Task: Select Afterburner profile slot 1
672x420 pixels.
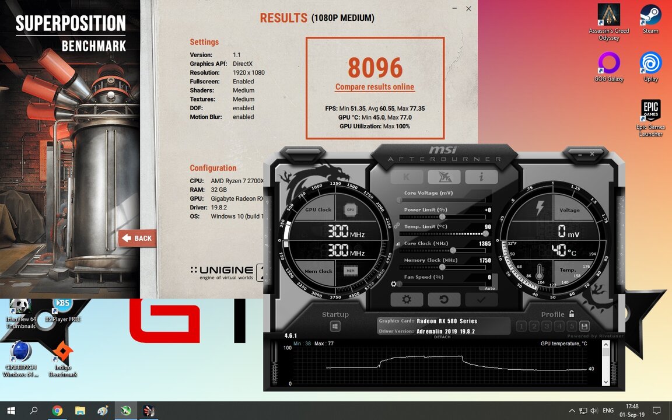Action: click(x=521, y=326)
